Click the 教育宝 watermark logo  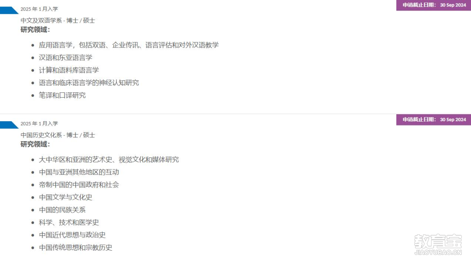(x=438, y=245)
